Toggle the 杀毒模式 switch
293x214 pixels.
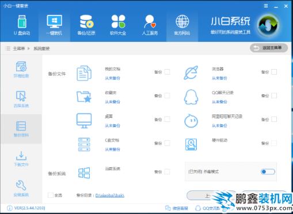tap(268, 171)
